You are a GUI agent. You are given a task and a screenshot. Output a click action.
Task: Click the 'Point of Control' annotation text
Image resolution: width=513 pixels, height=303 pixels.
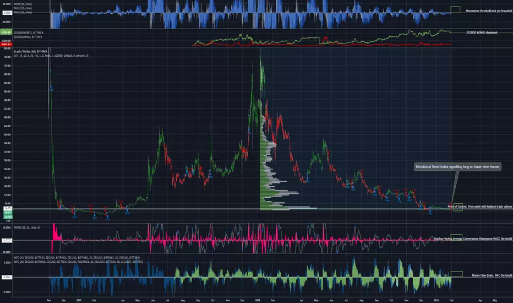(x=479, y=207)
